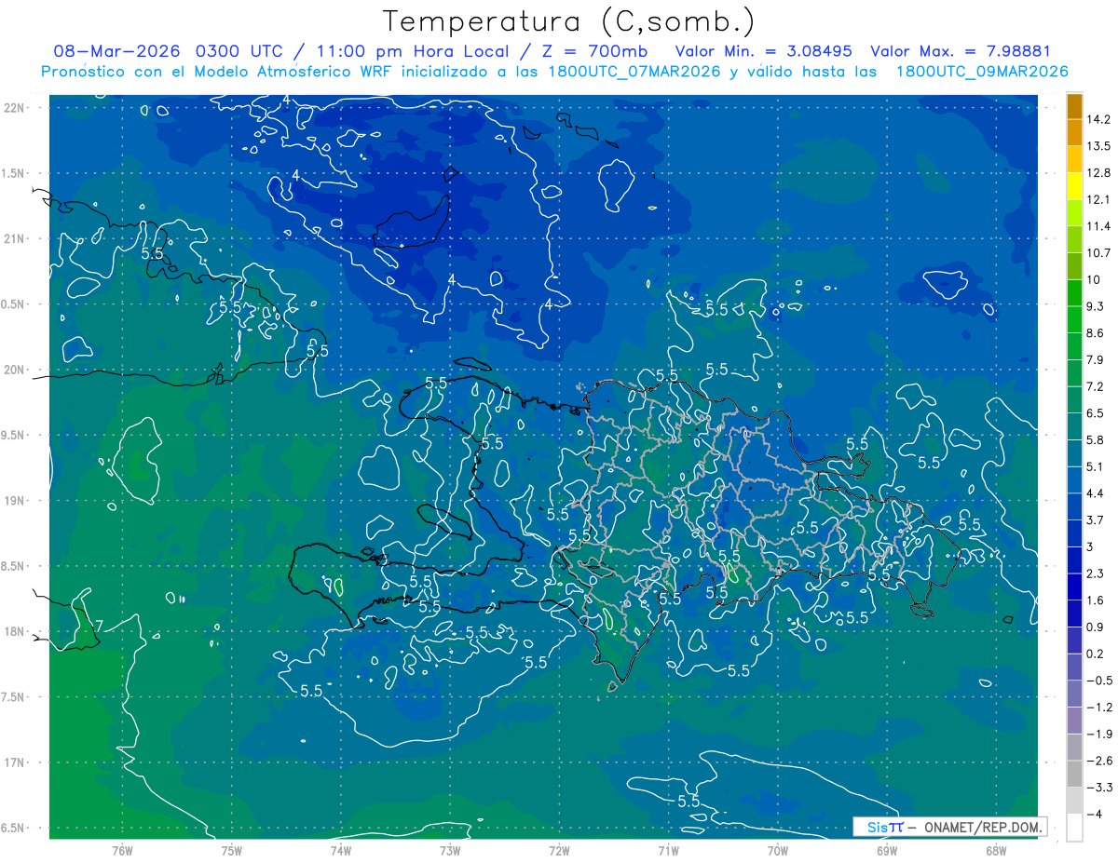
Task: Click the "Valor Min. = 3.08495" readout
Action: tap(765, 51)
